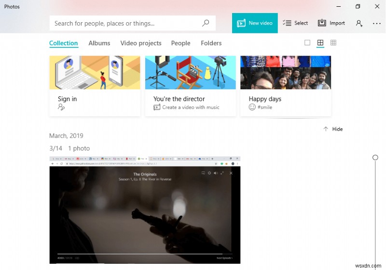
Task: Switch to the Collection tab
Action: point(64,43)
